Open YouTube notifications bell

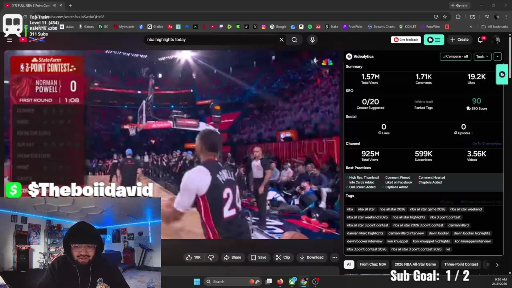[481, 40]
